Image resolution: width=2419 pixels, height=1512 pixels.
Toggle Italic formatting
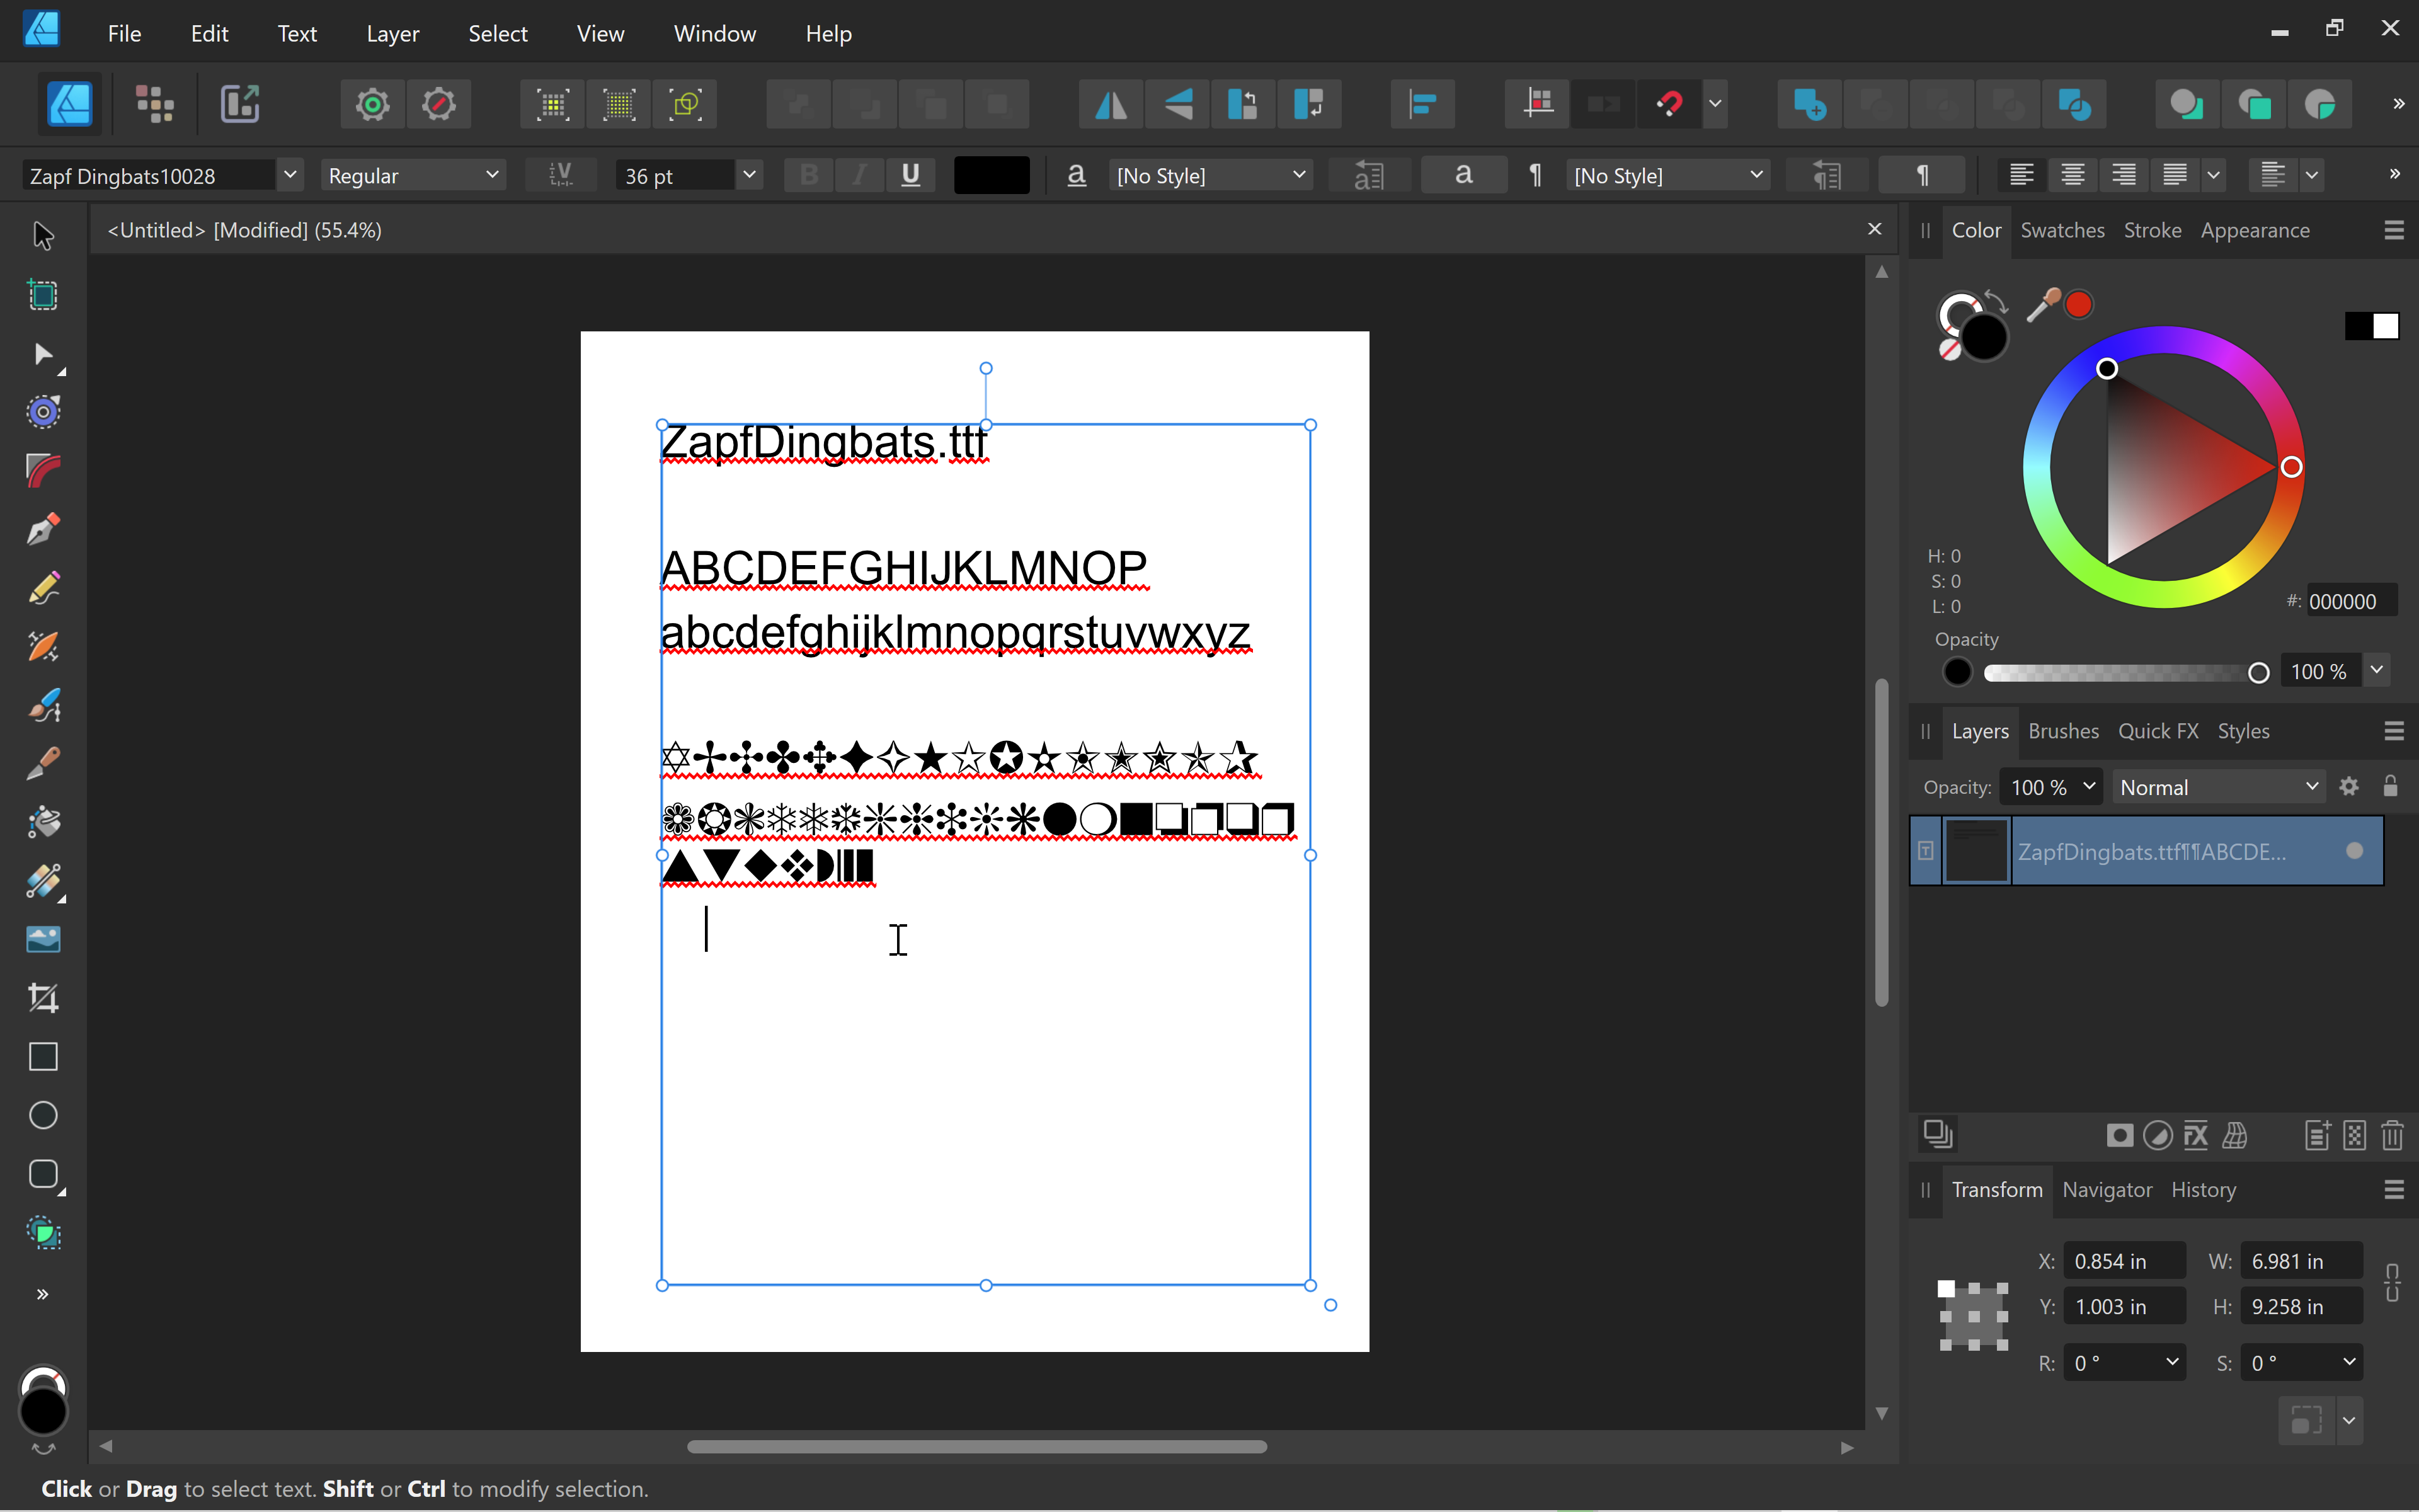(860, 175)
